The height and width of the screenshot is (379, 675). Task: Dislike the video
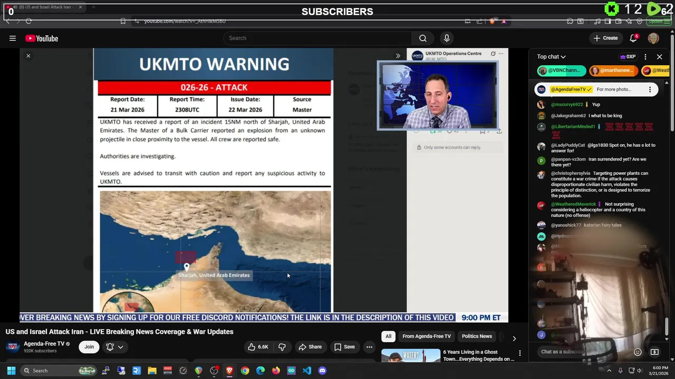coord(282,347)
